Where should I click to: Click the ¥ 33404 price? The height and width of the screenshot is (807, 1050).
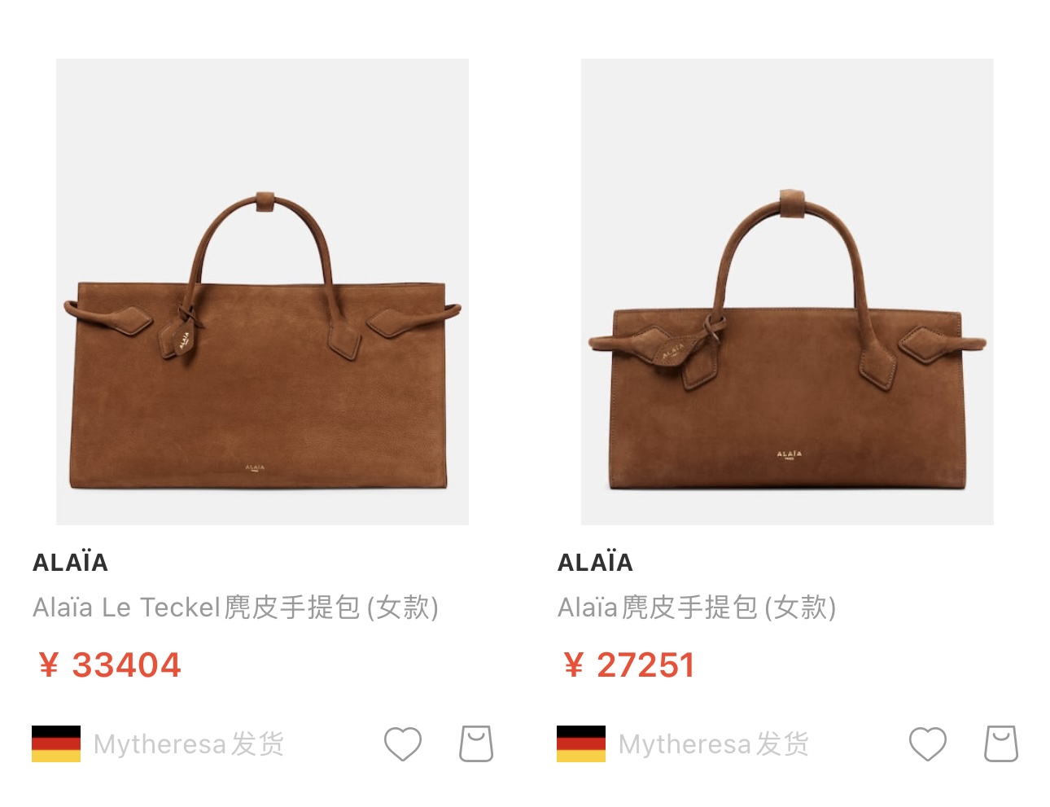click(x=110, y=665)
